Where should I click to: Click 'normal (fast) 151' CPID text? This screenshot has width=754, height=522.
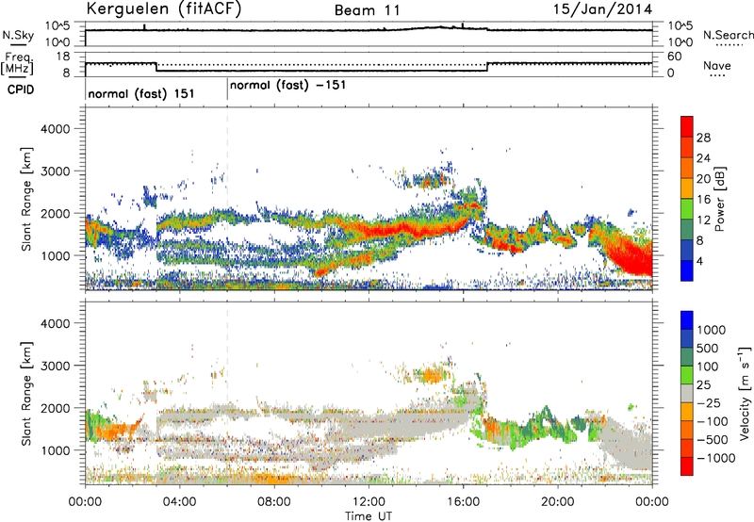(140, 93)
